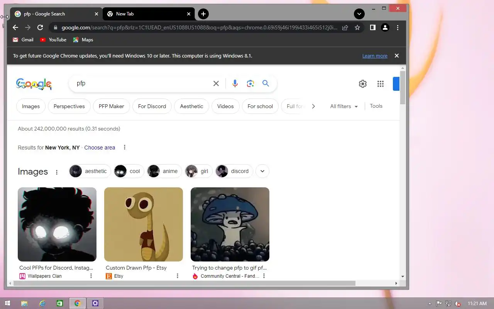Viewport: 494px width, 309px height.
Task: Select the discord image chip
Action: pos(234,171)
